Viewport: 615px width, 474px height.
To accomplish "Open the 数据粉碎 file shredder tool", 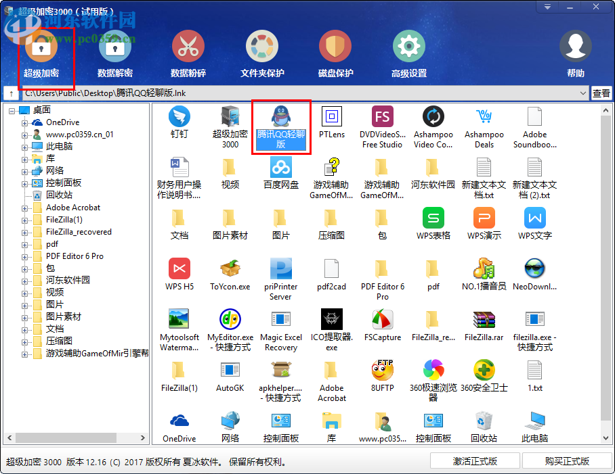I will pos(188,53).
